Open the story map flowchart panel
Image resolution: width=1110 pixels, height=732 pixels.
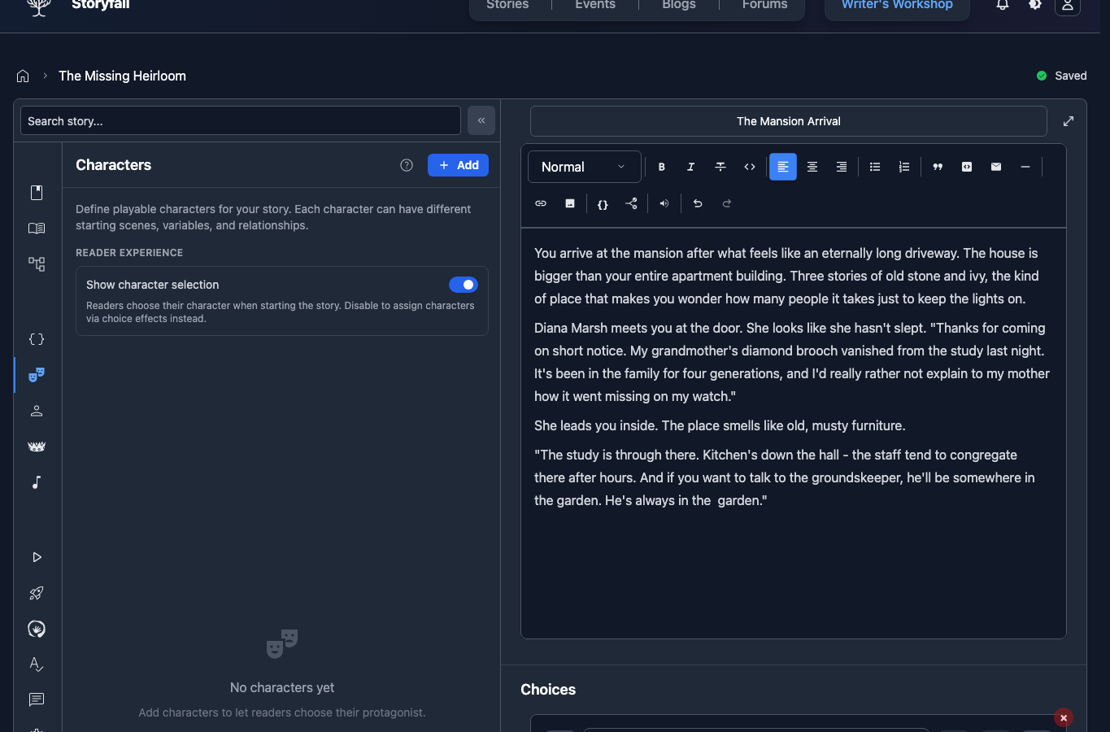[36, 264]
